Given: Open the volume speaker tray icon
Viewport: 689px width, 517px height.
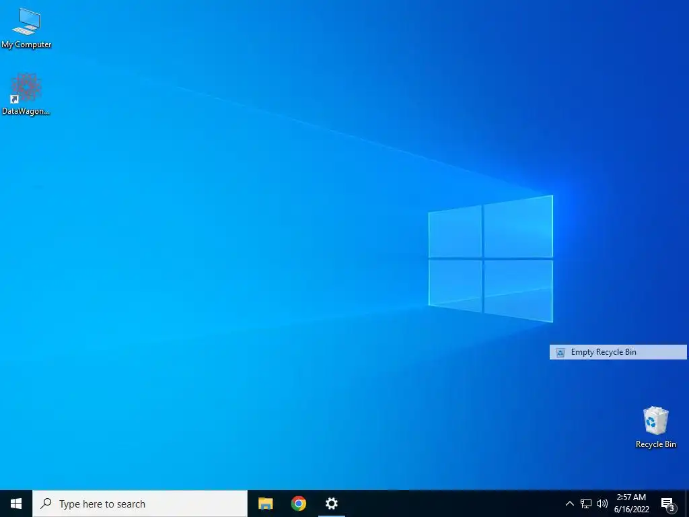Looking at the screenshot, I should click(602, 504).
